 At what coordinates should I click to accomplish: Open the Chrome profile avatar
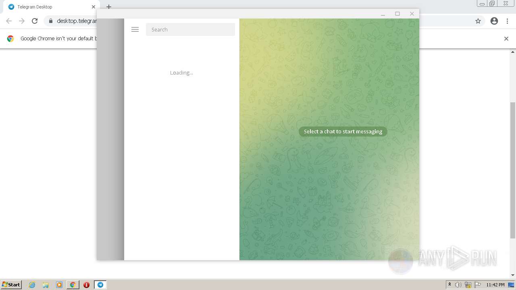pyautogui.click(x=494, y=21)
